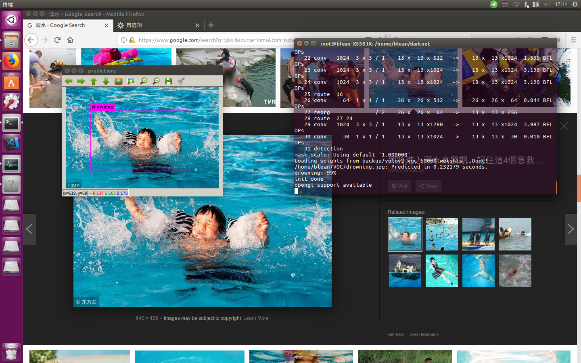Viewport: 581px width, 363px height.
Task: Reload the Google search page
Action: coord(57,40)
